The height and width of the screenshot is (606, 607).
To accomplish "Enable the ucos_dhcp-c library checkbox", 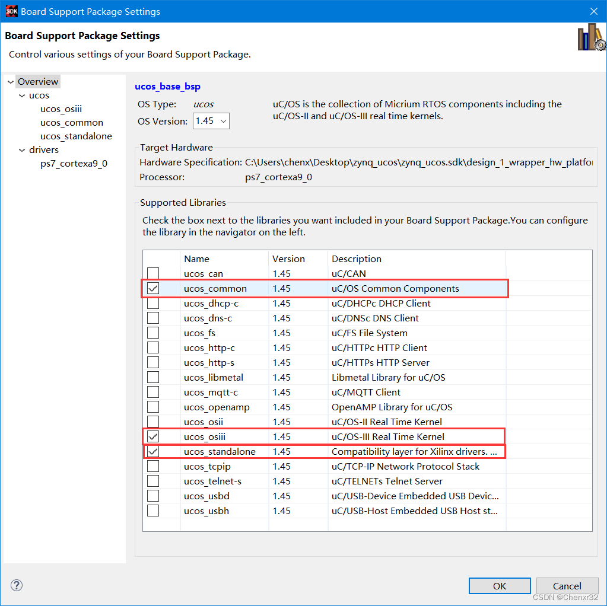I will pyautogui.click(x=153, y=303).
